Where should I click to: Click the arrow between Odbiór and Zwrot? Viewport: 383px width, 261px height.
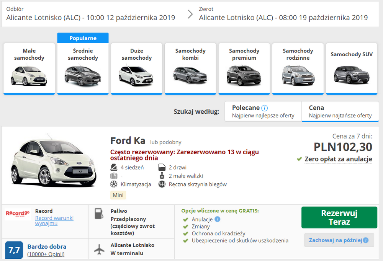click(190, 14)
